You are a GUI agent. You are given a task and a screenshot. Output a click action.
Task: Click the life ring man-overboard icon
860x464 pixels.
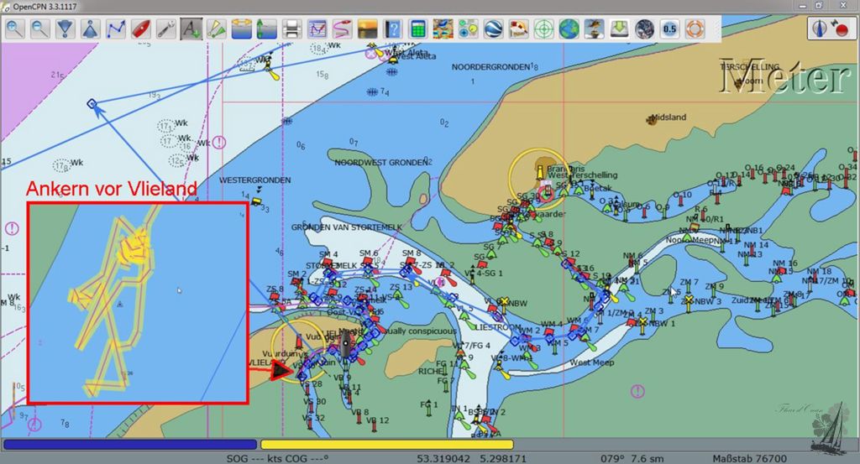pyautogui.click(x=694, y=29)
